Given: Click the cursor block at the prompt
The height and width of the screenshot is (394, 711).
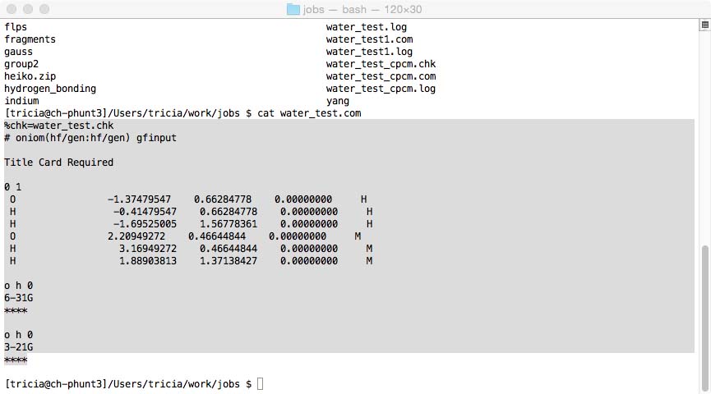Looking at the screenshot, I should pyautogui.click(x=260, y=384).
